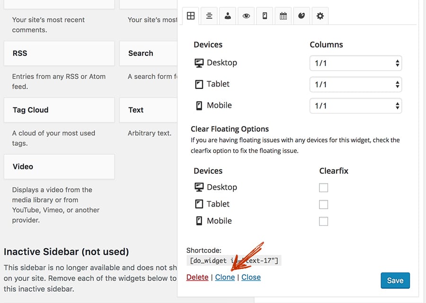Check the Tablet clearfix option
426x303 pixels.
pos(324,205)
